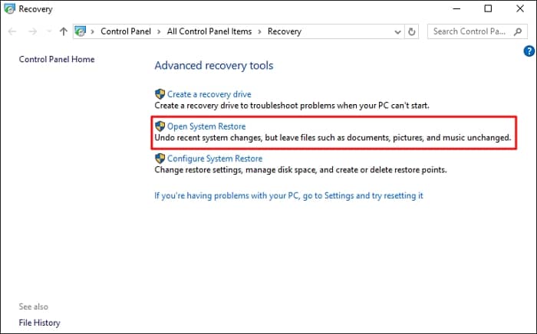Expand the chevron after All Control Panel Items
The height and width of the screenshot is (334, 537).
pos(259,32)
